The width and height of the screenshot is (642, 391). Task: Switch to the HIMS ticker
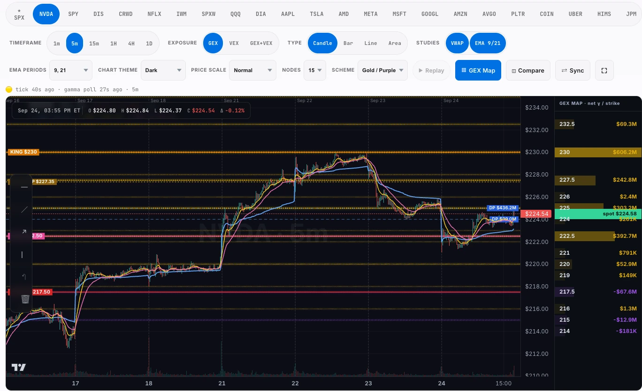pos(604,14)
